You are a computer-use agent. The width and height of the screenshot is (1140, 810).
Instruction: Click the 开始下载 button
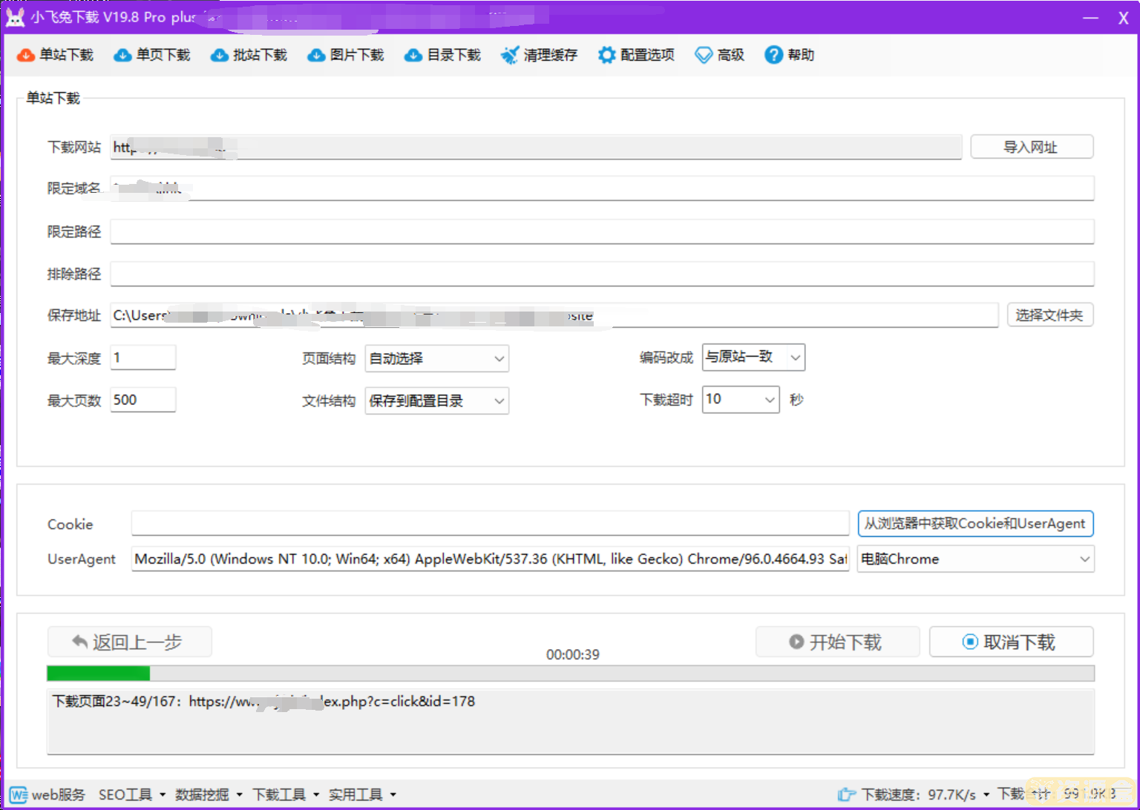[x=837, y=642]
